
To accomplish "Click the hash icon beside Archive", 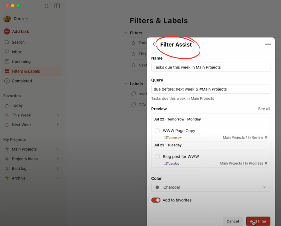I will coord(7,178).
